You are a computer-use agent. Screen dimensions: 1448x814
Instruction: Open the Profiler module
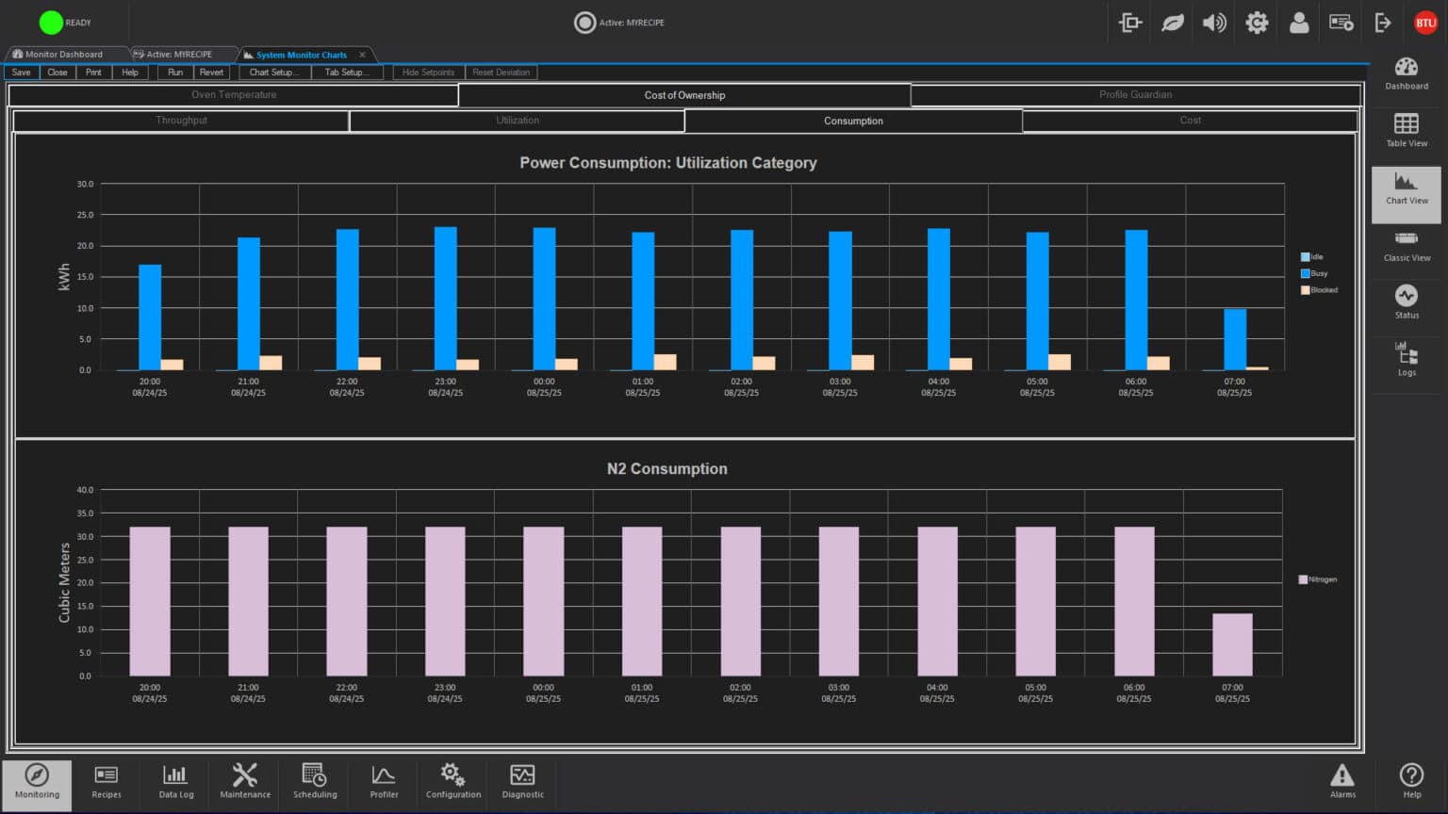point(384,781)
